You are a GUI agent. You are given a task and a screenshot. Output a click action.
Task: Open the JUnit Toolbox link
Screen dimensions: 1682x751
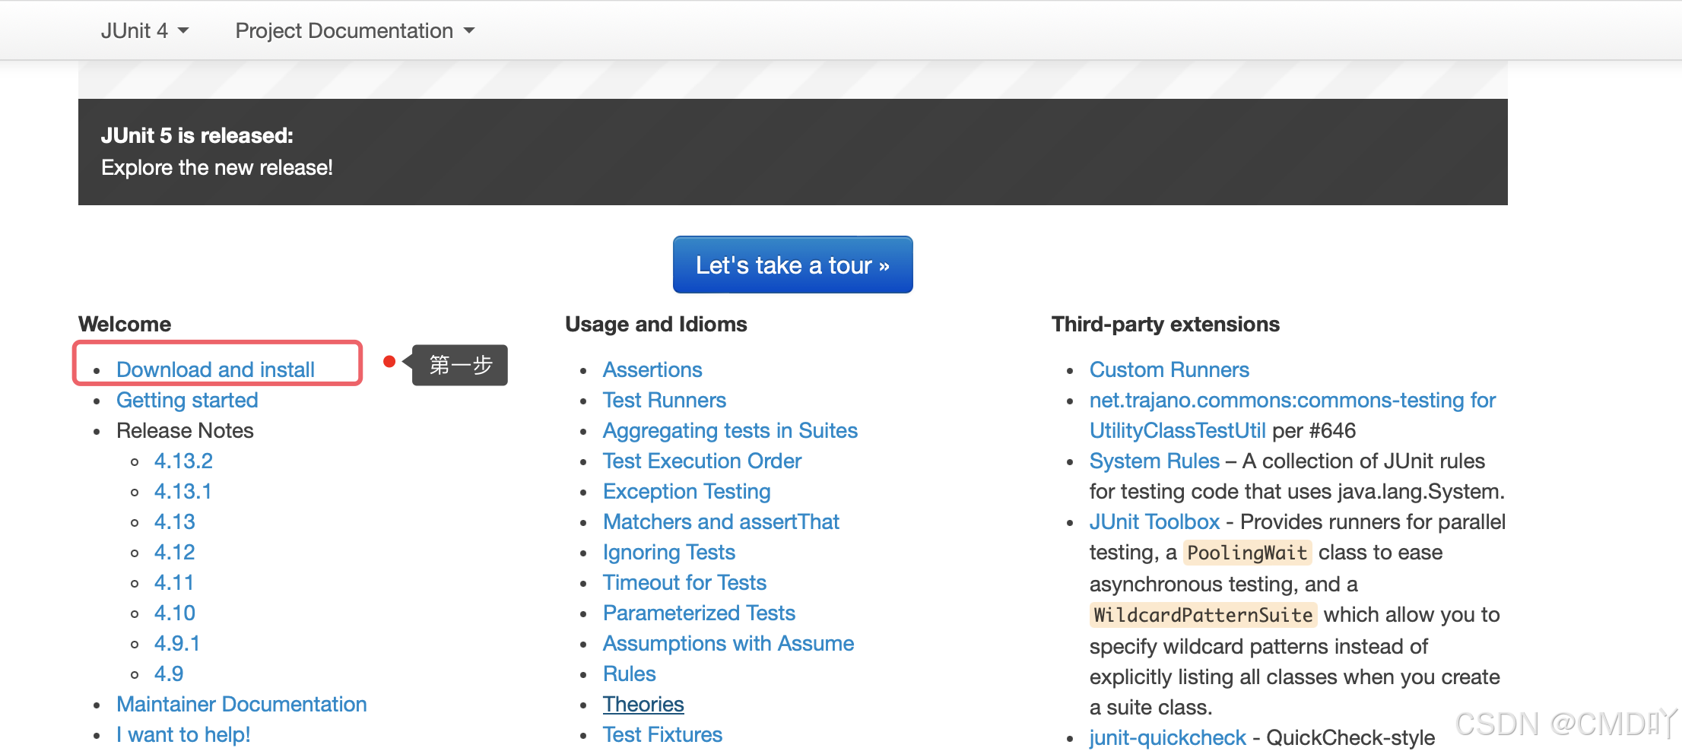[1154, 521]
